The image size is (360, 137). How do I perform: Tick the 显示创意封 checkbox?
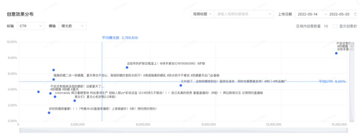click(335, 26)
